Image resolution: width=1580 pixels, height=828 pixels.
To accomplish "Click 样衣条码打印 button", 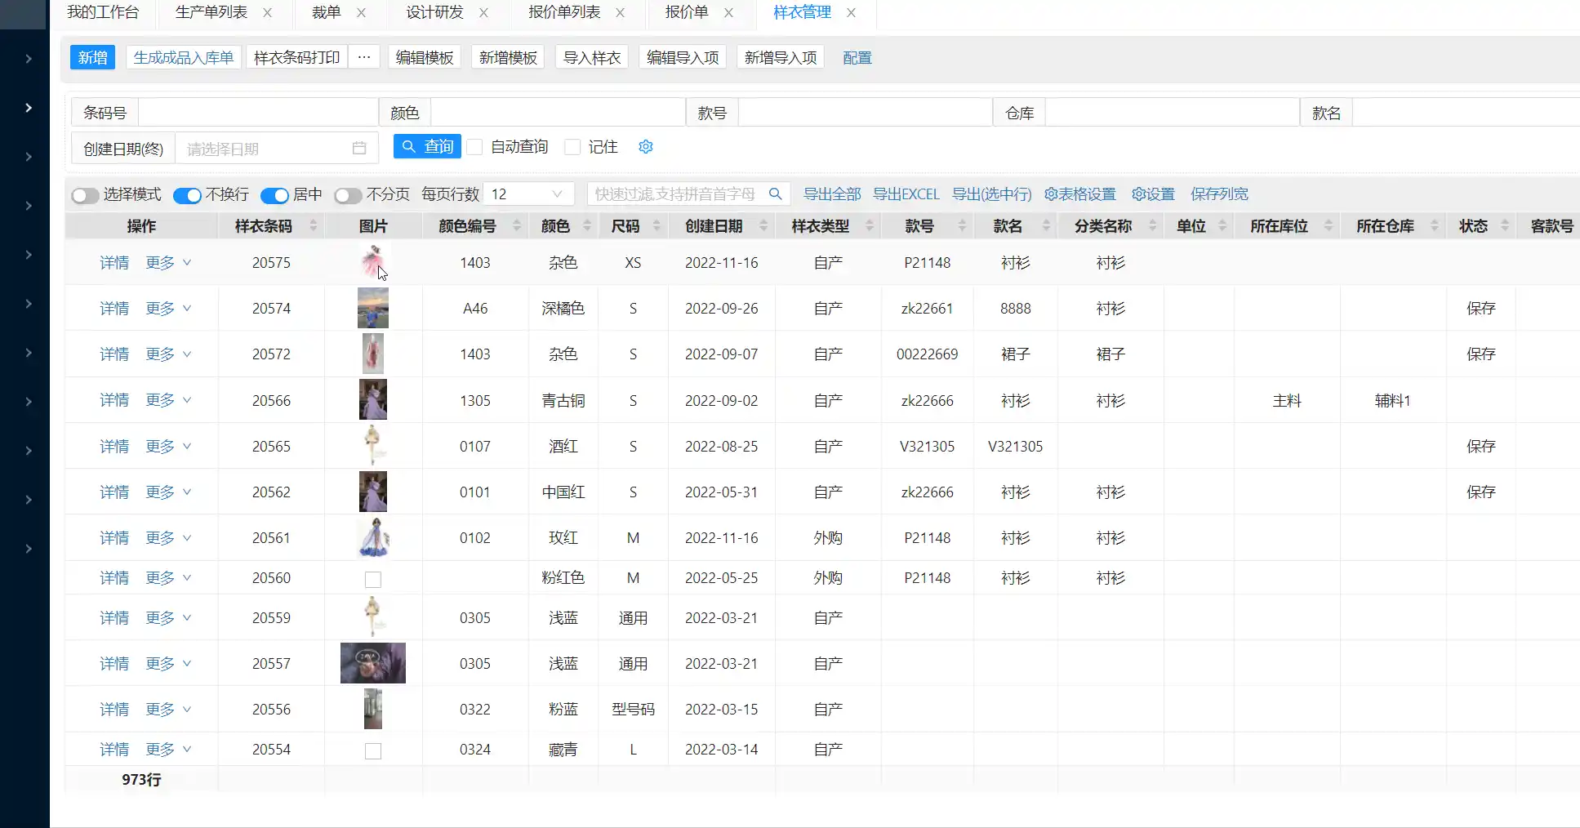I will [x=296, y=57].
